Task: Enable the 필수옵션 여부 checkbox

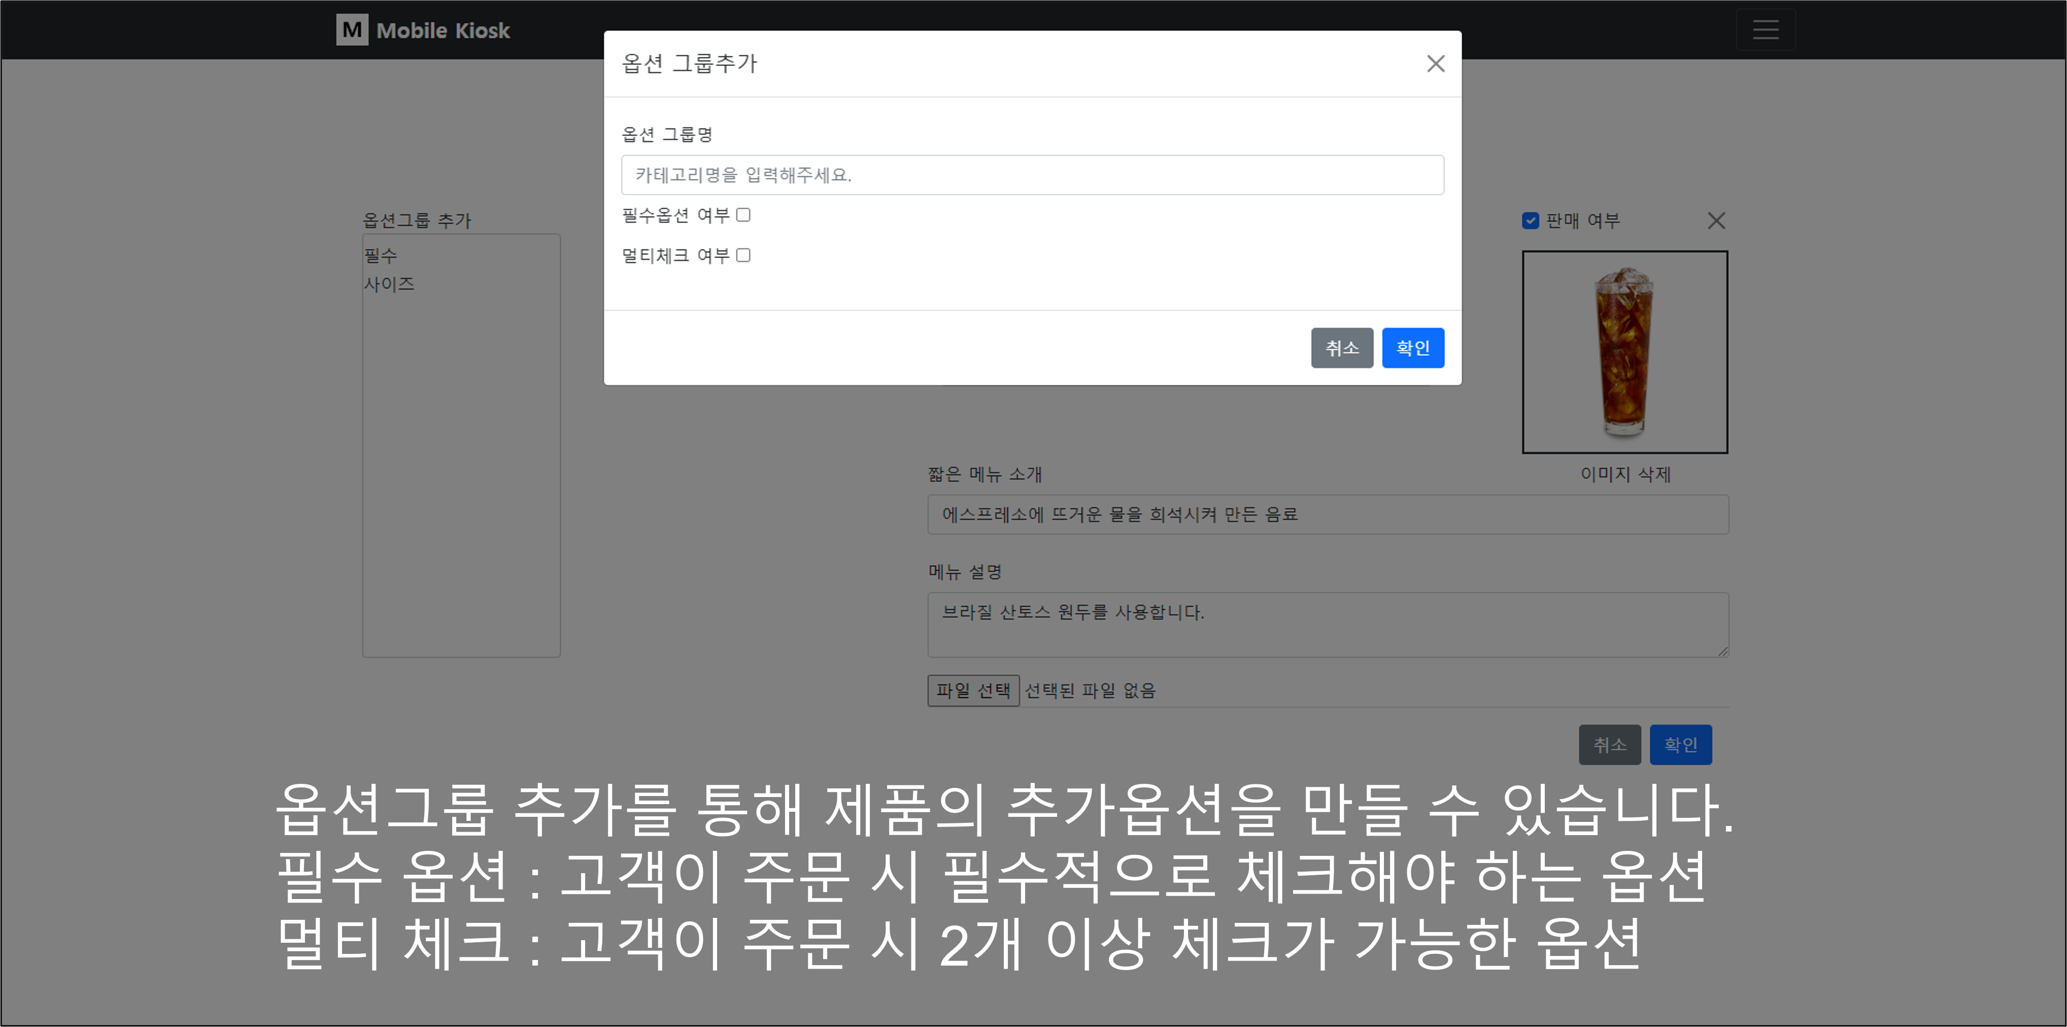Action: [x=743, y=215]
